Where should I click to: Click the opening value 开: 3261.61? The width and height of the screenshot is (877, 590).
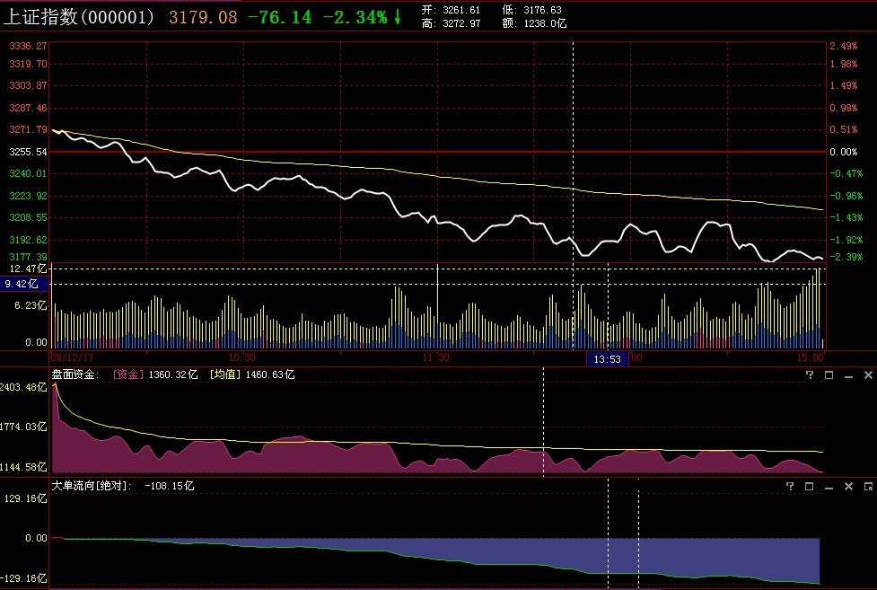tap(451, 10)
